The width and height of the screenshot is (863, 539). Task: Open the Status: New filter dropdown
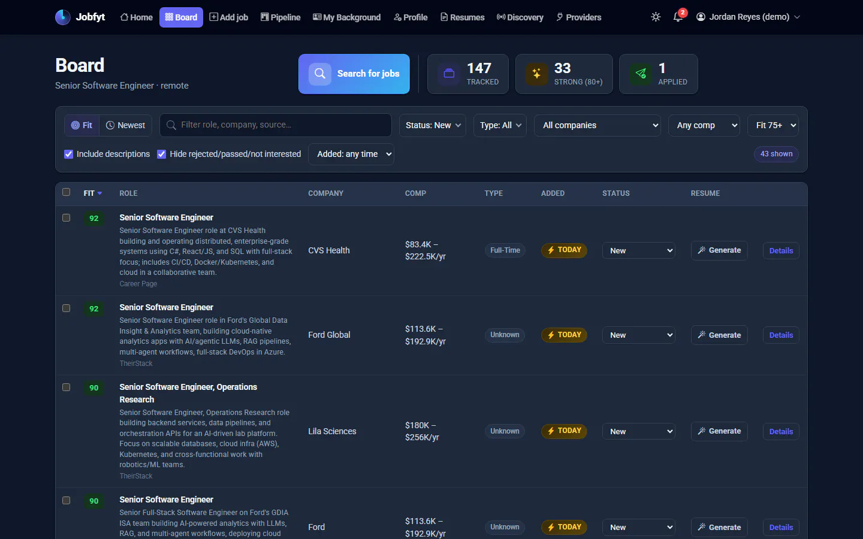pos(433,125)
